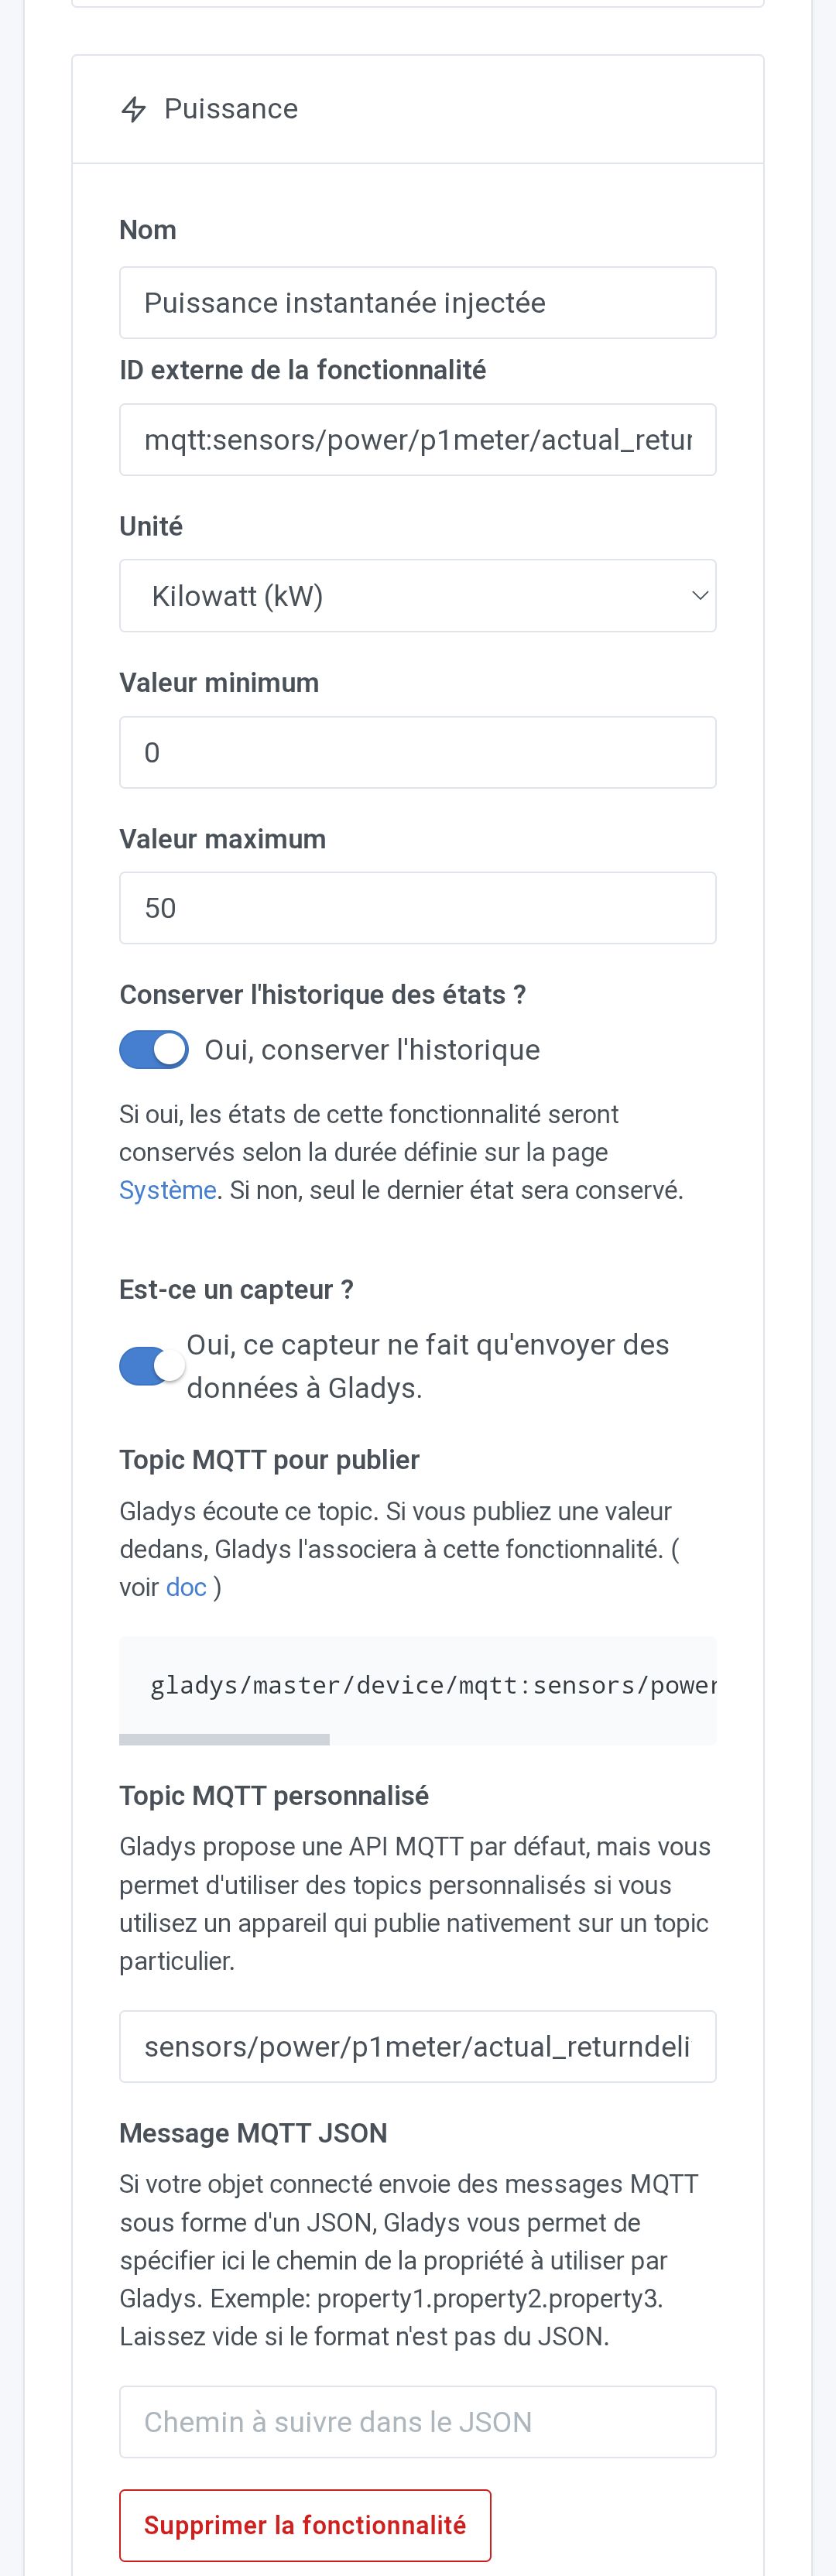Click the gladys/master/device topic code block
836x2576 pixels.
tap(417, 1685)
